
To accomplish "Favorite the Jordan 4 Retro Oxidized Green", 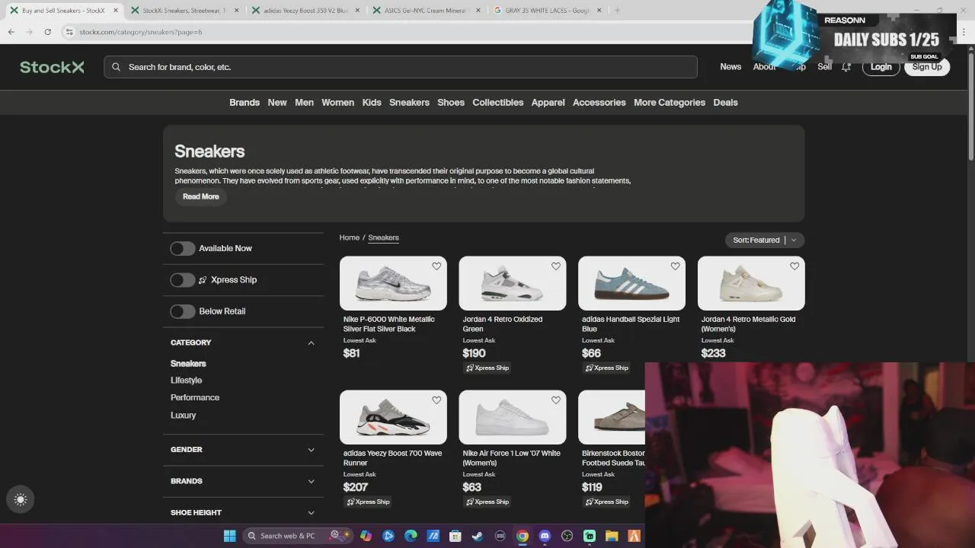I will click(556, 266).
